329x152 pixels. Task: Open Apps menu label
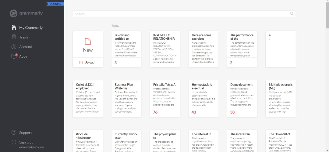point(23,56)
